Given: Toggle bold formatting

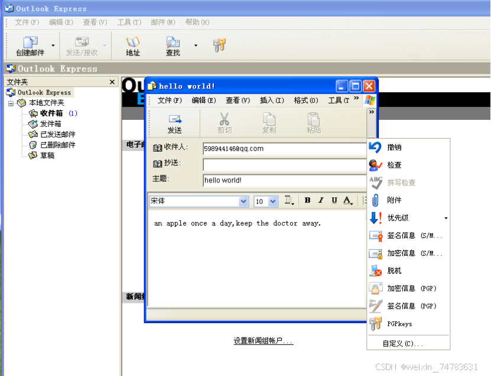Looking at the screenshot, I should click(307, 200).
